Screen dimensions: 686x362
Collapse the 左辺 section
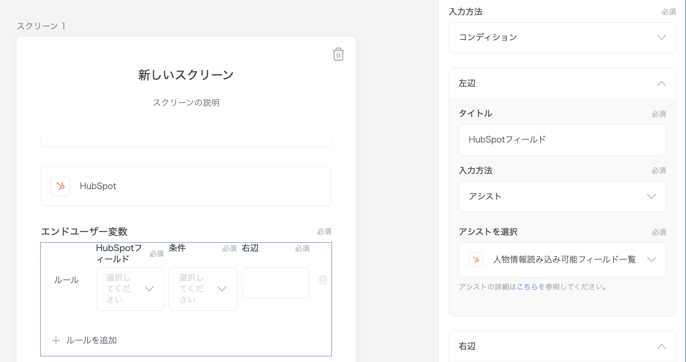click(x=661, y=84)
